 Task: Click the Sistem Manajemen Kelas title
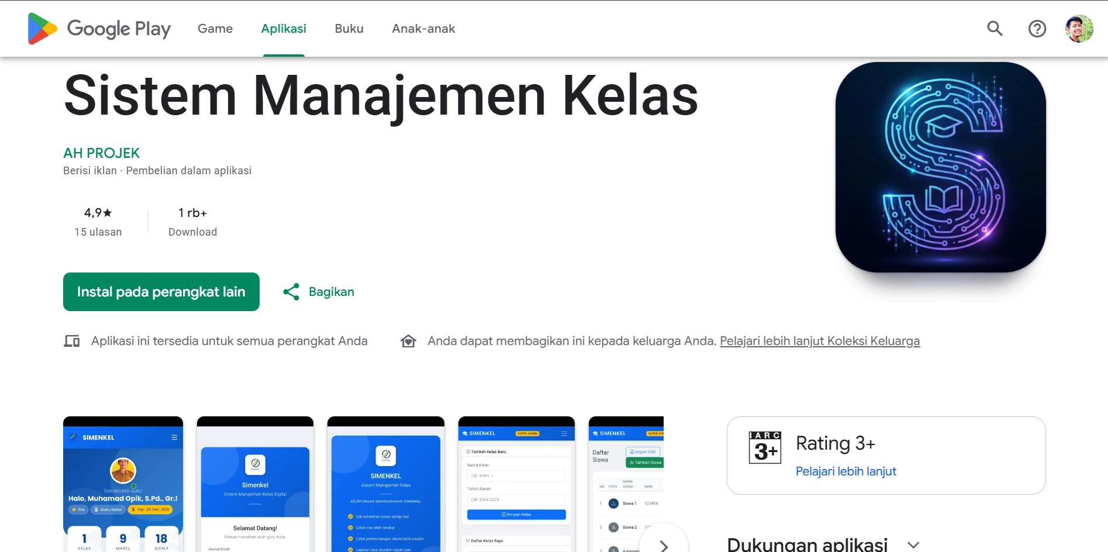click(x=381, y=96)
